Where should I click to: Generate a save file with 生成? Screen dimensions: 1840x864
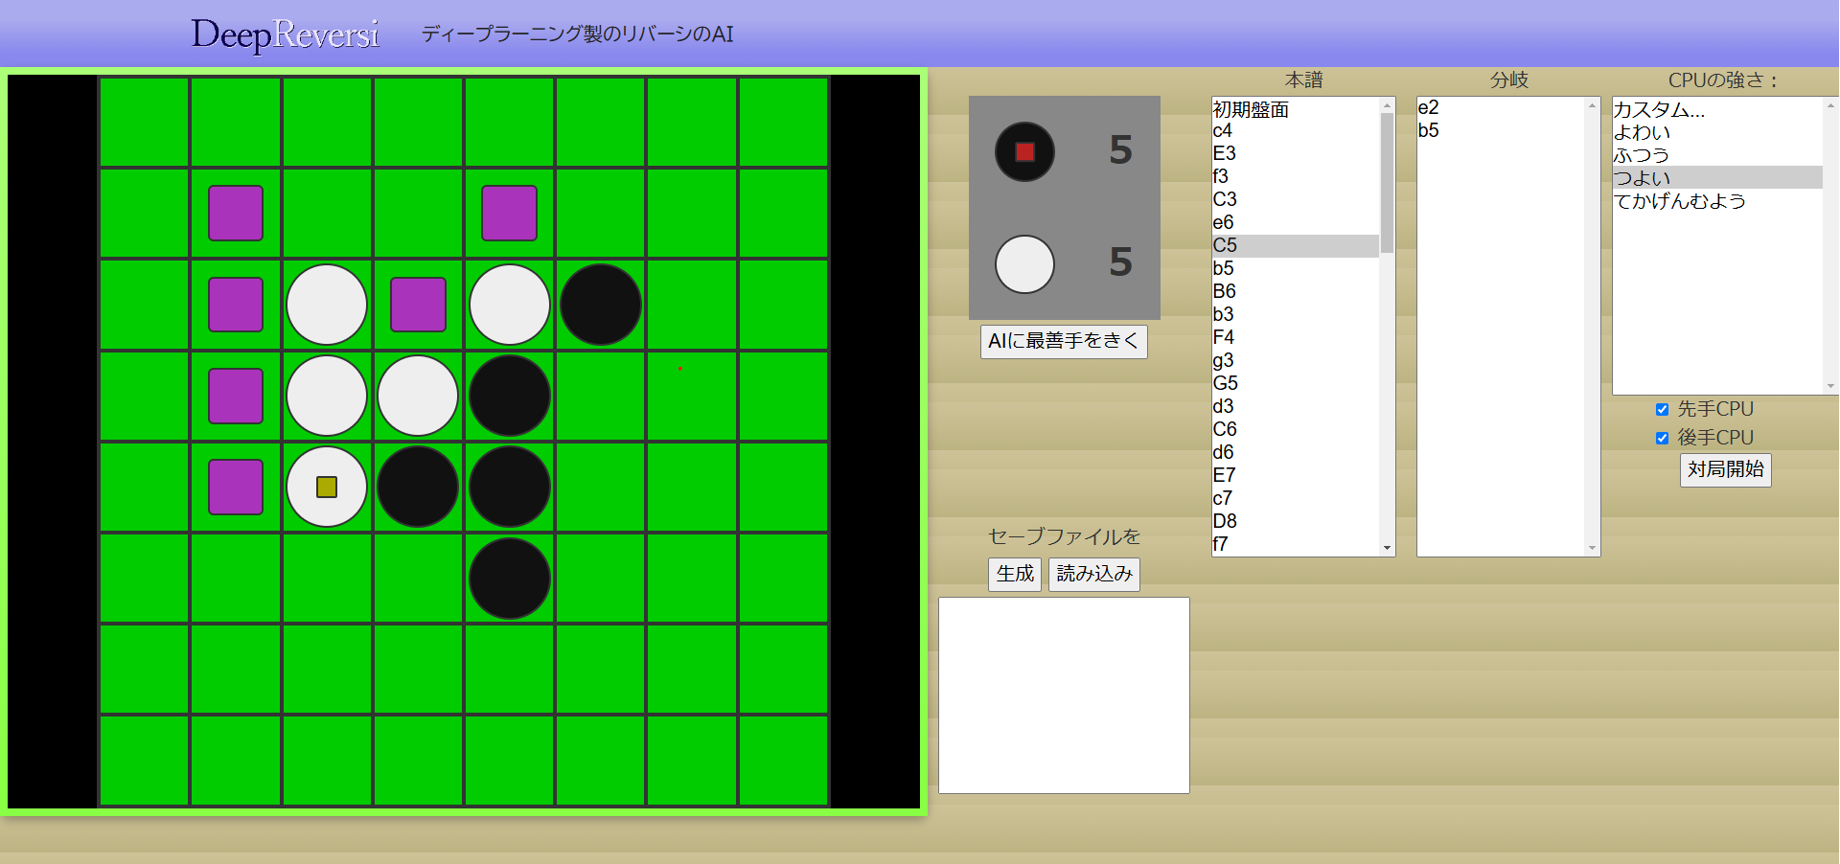(1015, 574)
